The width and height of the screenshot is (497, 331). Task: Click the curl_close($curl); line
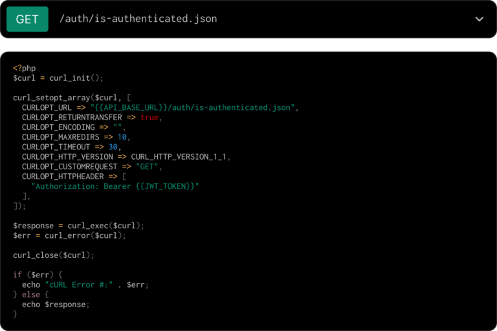click(x=54, y=255)
